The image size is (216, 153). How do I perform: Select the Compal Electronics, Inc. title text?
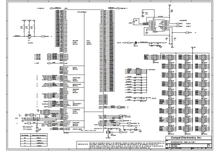[187, 138]
